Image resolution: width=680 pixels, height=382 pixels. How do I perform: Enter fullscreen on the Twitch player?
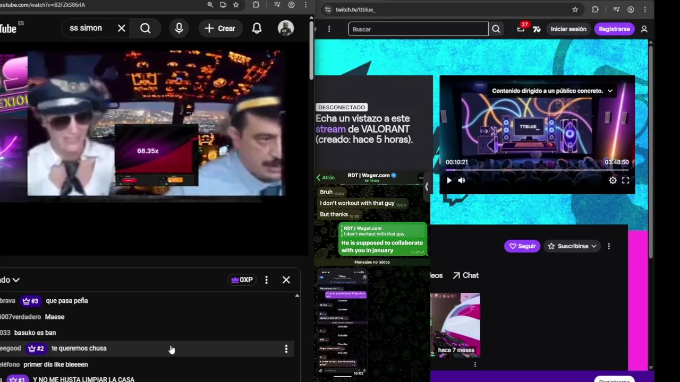(625, 180)
